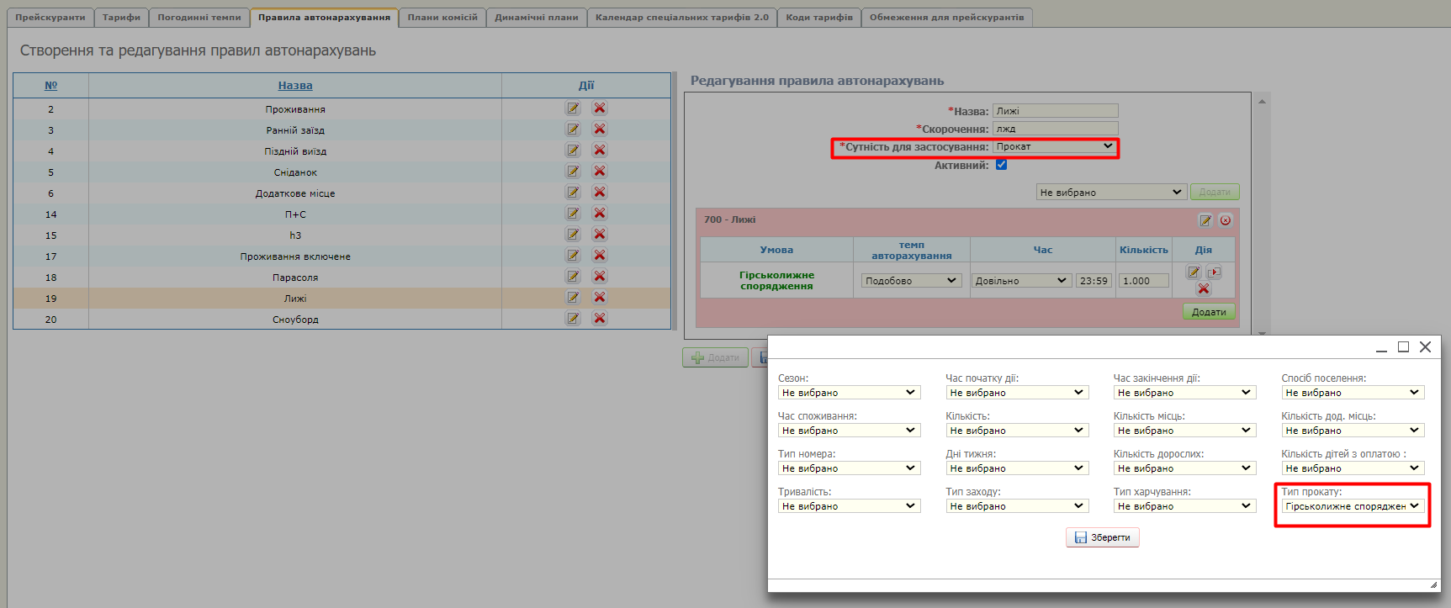This screenshot has width=1451, height=608.
Task: Delete the Сніданок rule with red X
Action: click(600, 172)
